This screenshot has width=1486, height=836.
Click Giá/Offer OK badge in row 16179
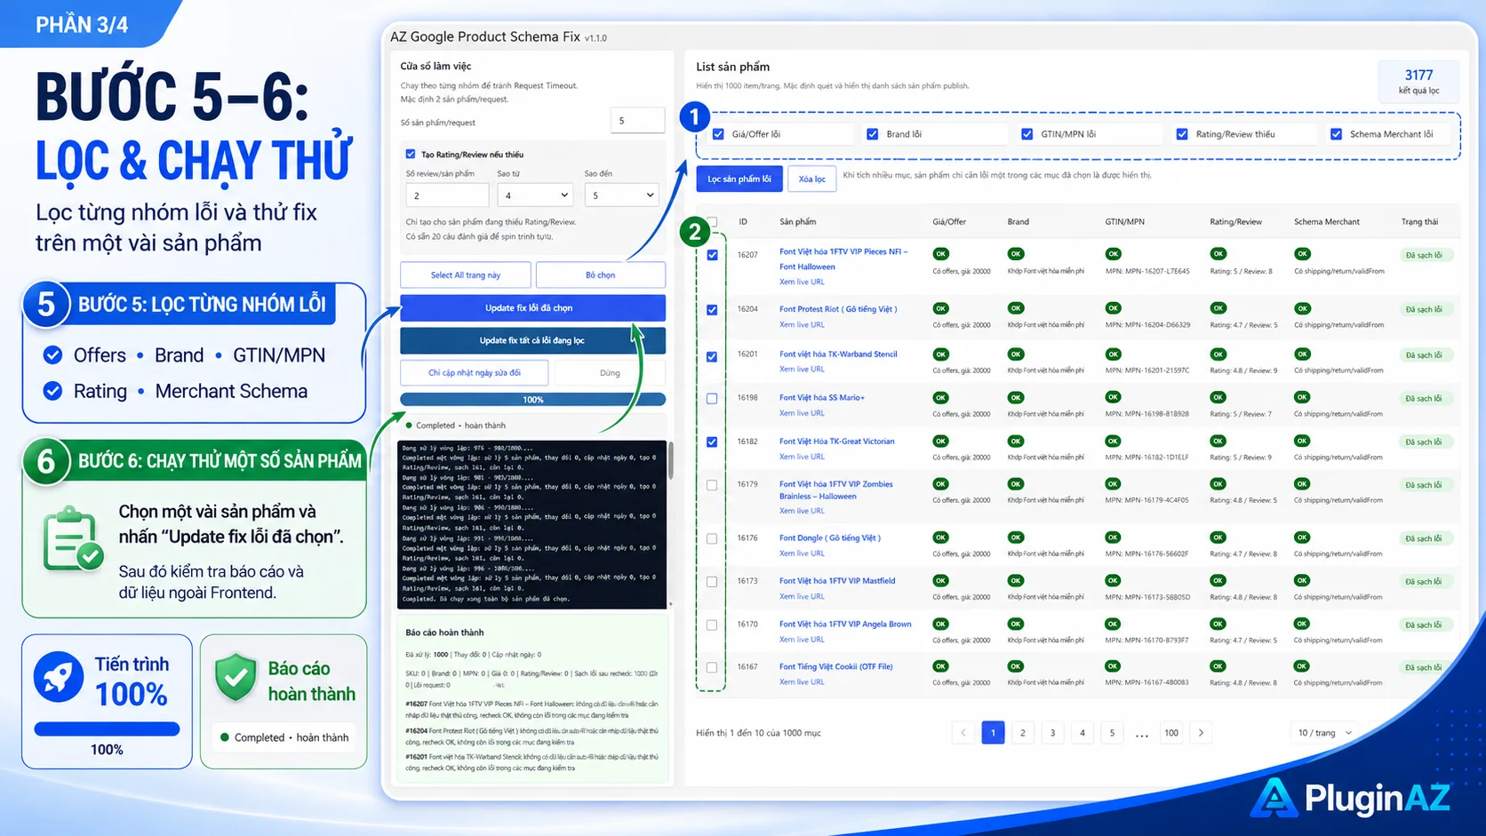point(940,484)
